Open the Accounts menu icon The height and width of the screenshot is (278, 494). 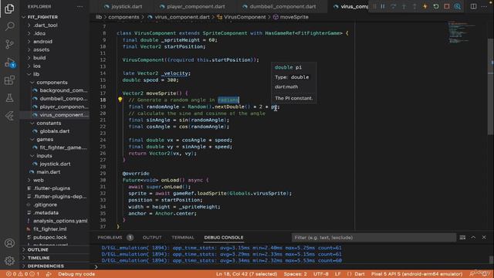9,243
